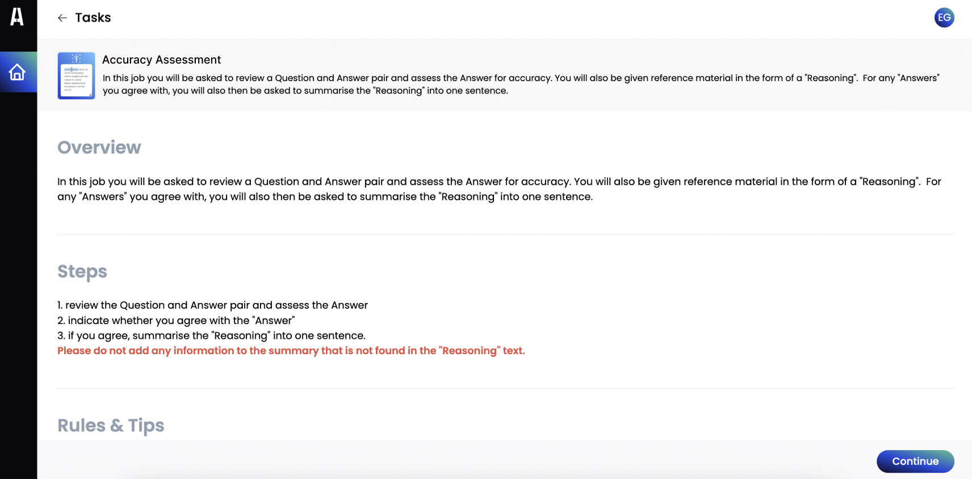972x479 pixels.
Task: Click the empty black sidebar below Home
Action: coord(18,284)
